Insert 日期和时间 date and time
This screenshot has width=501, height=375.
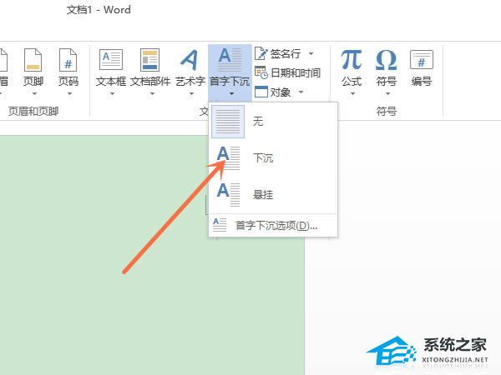point(287,72)
